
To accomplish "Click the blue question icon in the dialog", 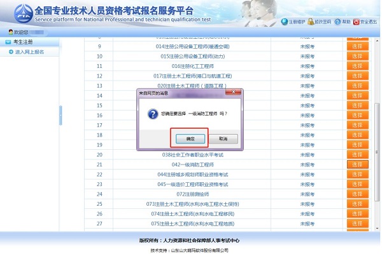I will (153, 114).
